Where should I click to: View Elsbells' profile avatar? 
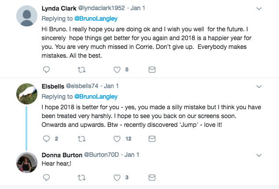point(26,92)
